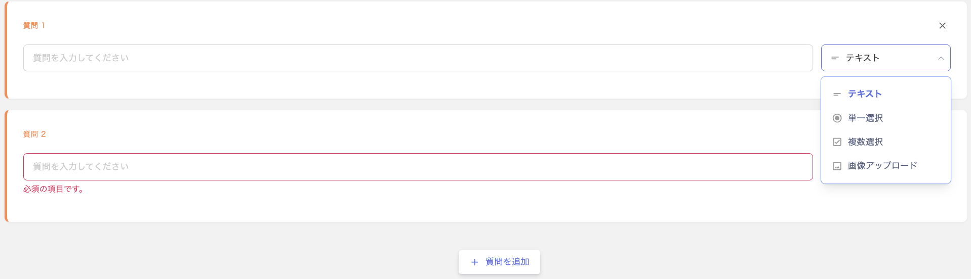Select the テキスト option in the dropdown list

point(865,94)
